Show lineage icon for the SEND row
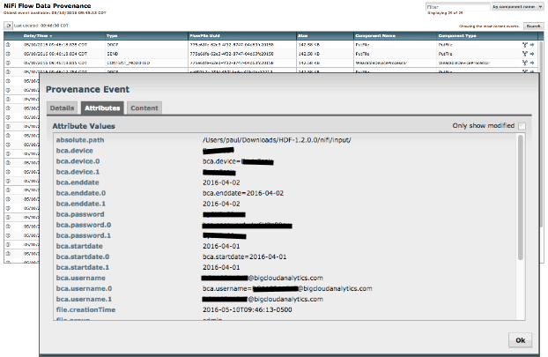 (524, 54)
